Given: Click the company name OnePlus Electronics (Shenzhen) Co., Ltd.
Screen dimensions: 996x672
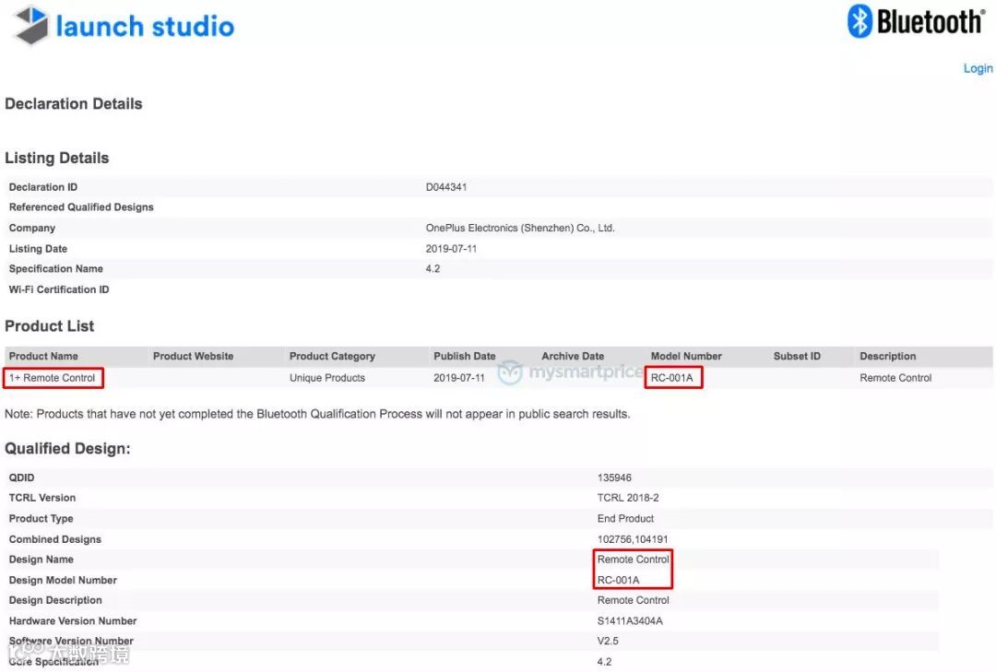Looking at the screenshot, I should point(519,228).
